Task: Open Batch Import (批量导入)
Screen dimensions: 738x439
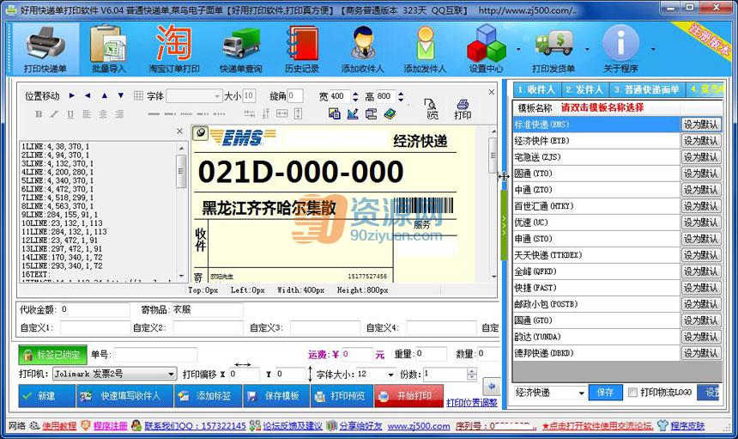Action: click(x=109, y=48)
